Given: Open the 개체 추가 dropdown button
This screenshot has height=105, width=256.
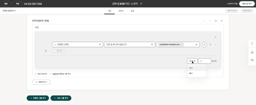Looking at the screenshot, I should [41, 82].
